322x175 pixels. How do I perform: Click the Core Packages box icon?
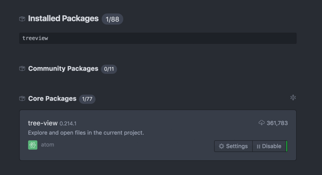tap(22, 98)
